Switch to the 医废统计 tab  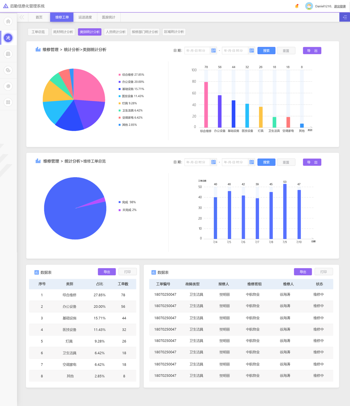tap(109, 17)
